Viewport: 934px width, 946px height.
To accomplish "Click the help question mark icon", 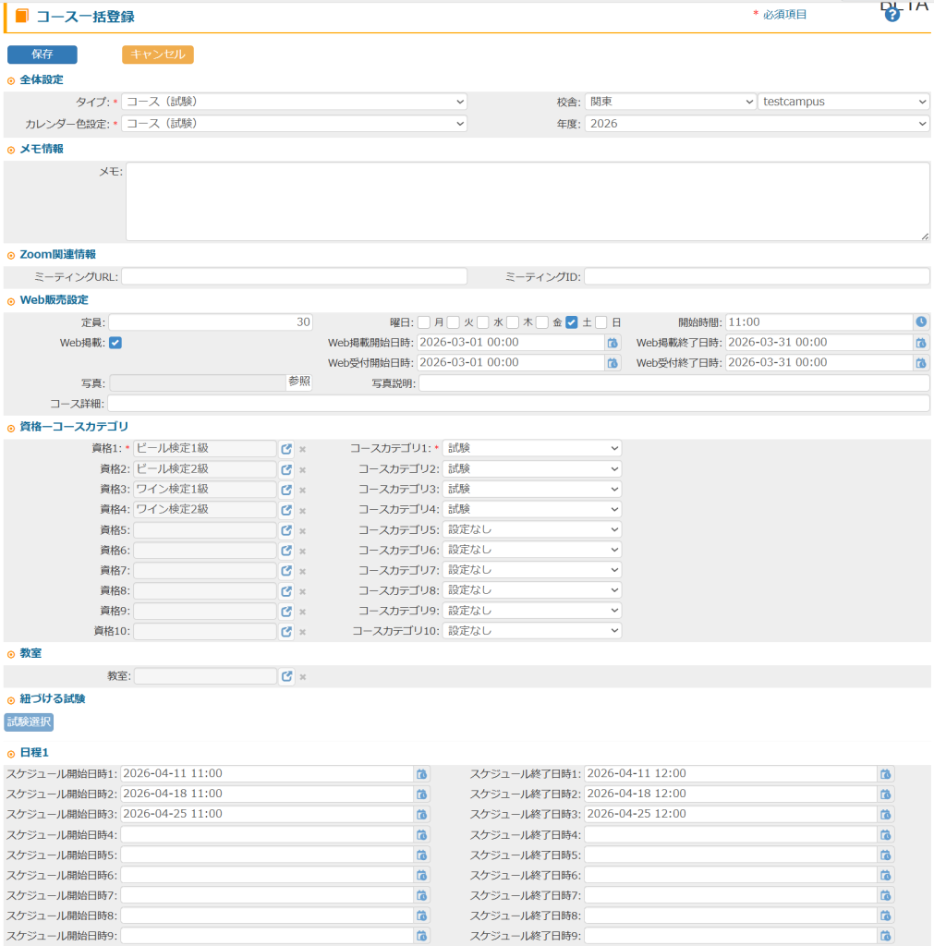I will tap(892, 15).
